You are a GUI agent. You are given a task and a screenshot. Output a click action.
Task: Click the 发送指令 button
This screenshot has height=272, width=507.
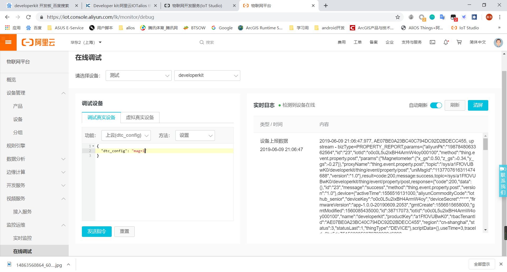[x=97, y=231]
